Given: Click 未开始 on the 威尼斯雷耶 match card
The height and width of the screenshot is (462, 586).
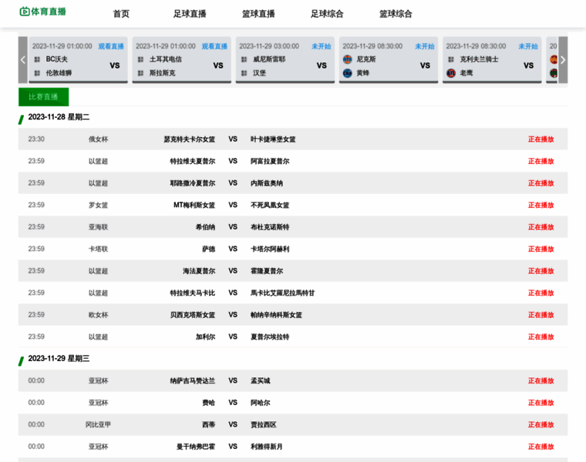Looking at the screenshot, I should click(321, 46).
